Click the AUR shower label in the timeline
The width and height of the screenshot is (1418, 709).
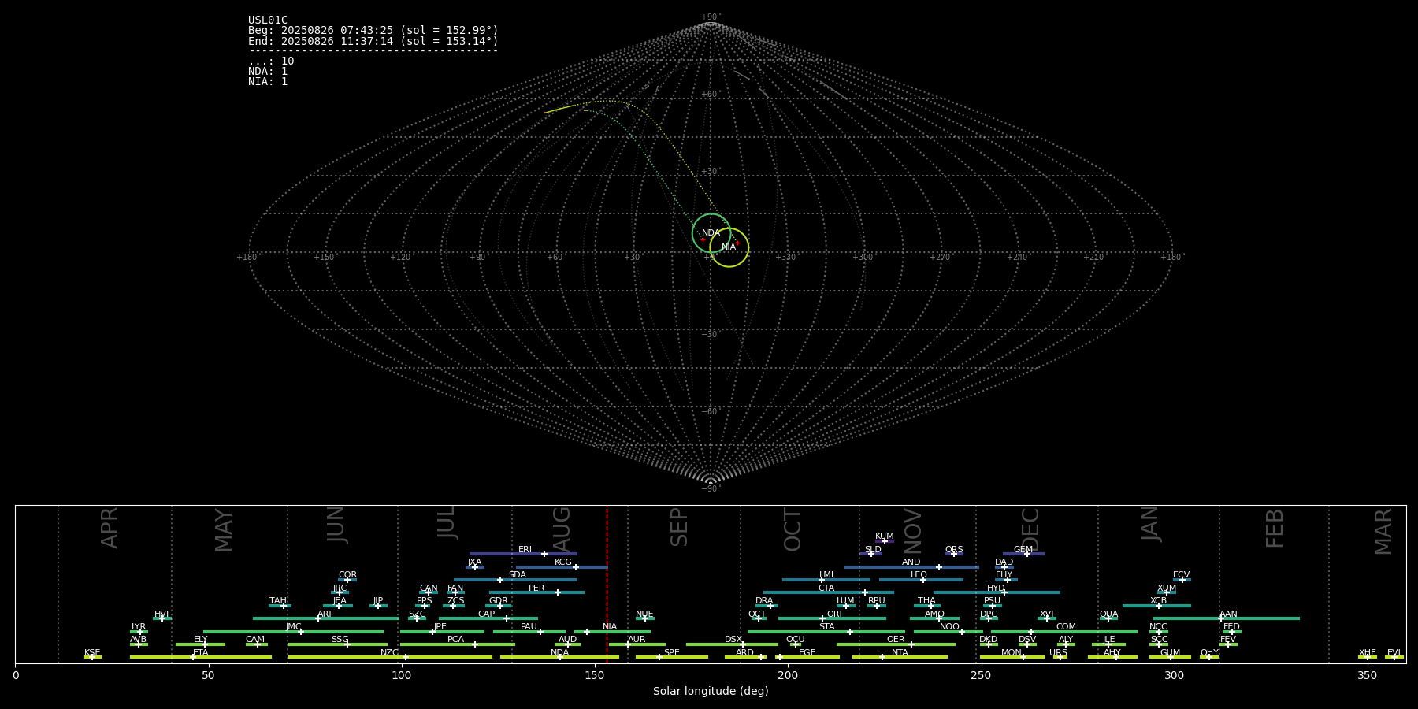click(637, 640)
